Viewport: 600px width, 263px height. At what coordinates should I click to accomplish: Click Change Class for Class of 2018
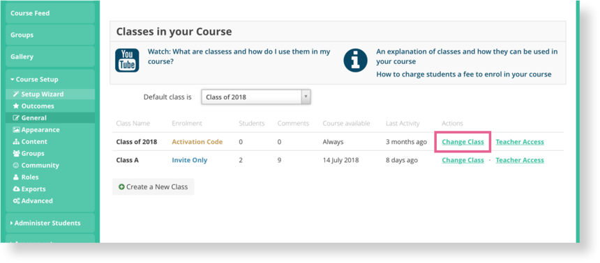(463, 142)
